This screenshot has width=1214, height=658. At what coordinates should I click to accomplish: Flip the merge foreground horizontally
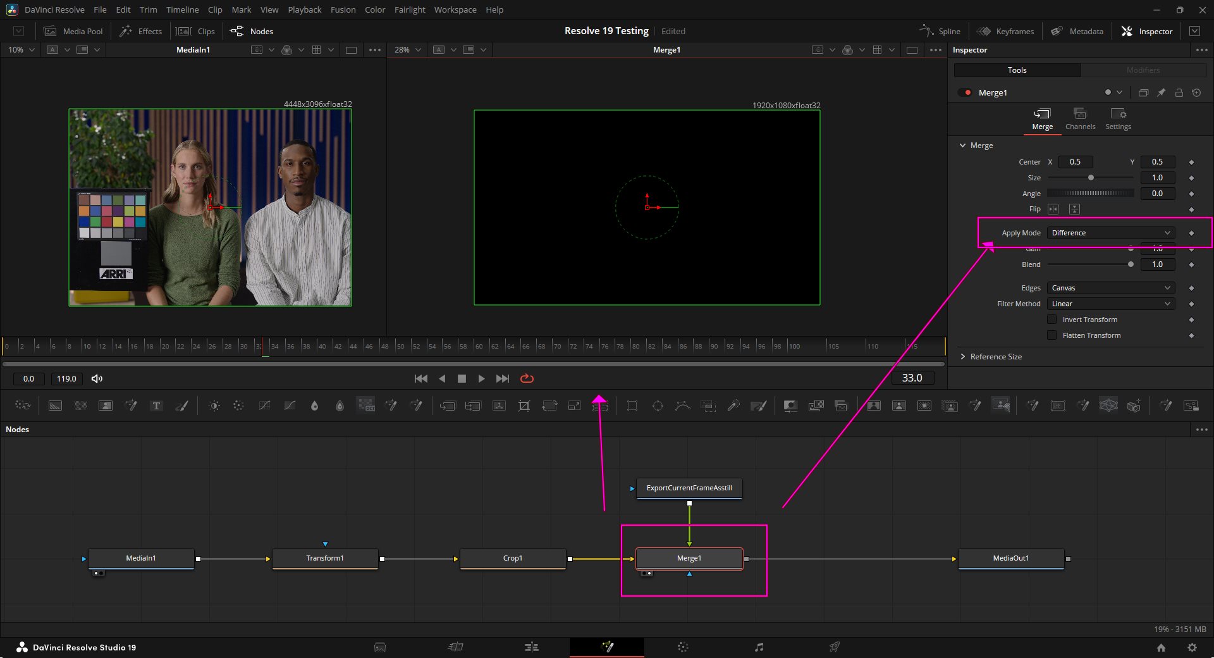[x=1053, y=209]
